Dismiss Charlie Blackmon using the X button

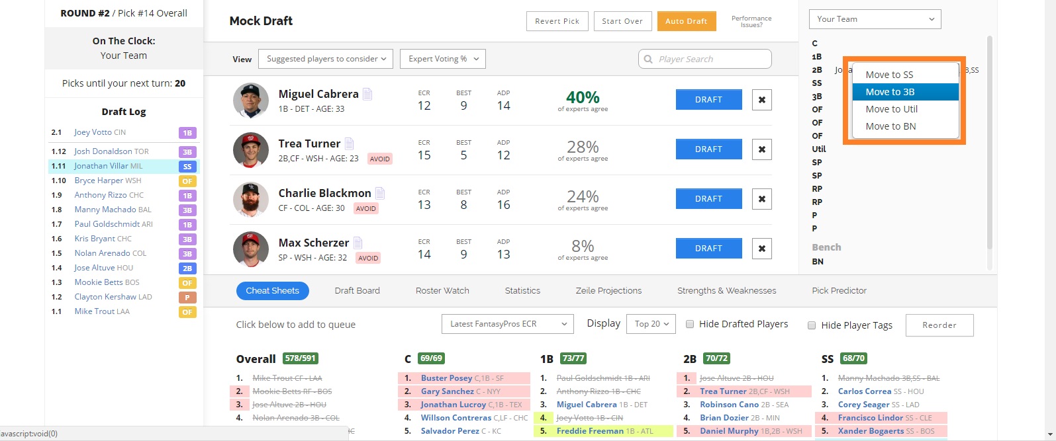762,199
